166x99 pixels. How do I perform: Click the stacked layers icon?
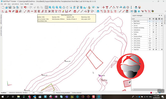point(81,7)
